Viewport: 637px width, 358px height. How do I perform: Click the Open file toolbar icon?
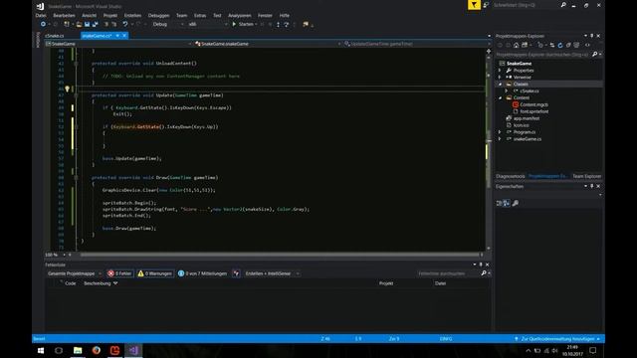[79, 24]
